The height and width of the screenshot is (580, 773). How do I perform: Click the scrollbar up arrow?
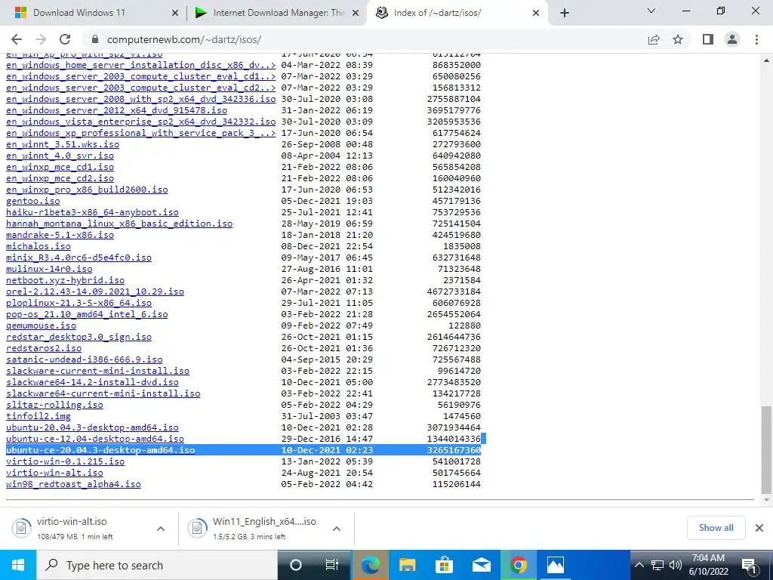click(765, 60)
